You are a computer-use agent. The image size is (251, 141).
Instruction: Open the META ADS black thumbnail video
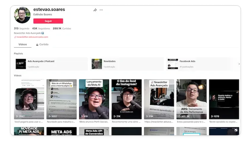point(62,131)
